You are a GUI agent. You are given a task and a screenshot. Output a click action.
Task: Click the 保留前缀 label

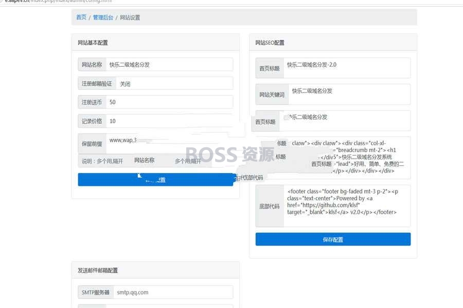[92, 144]
